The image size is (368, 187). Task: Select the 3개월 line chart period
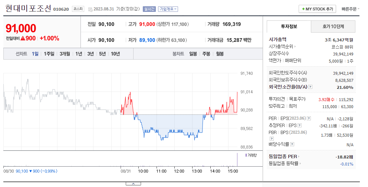[x=65, y=54]
